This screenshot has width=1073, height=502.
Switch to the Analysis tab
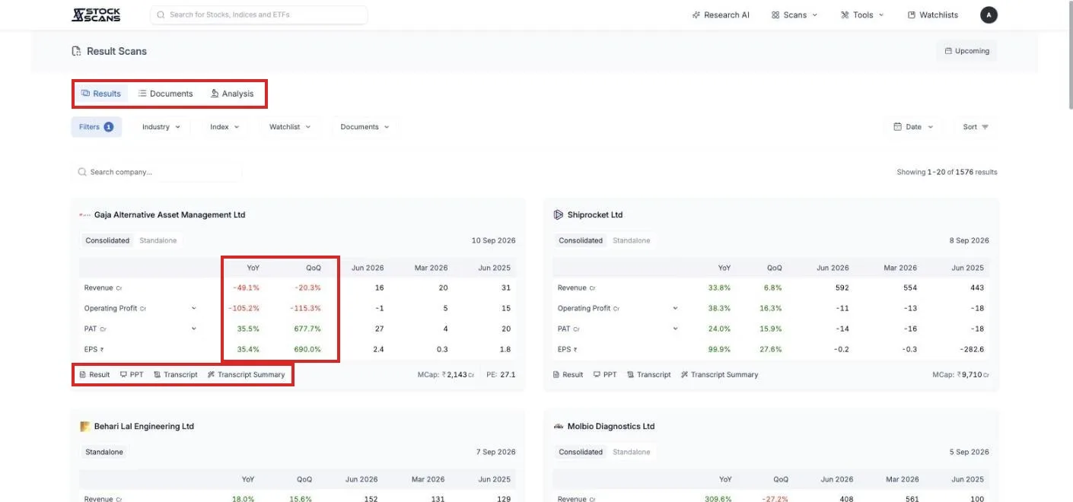[x=232, y=94]
